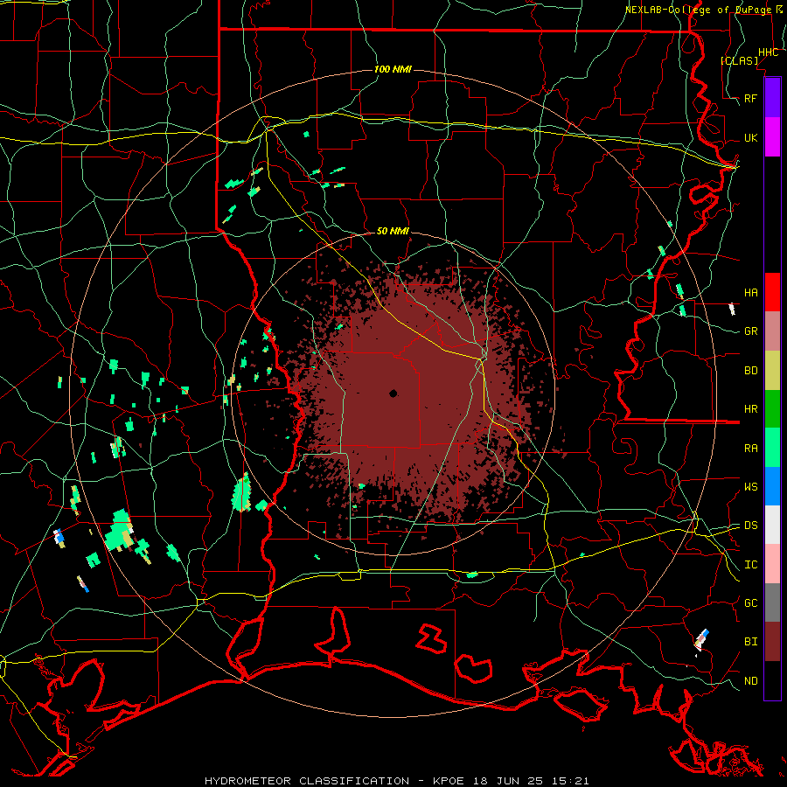This screenshot has height=787, width=787.
Task: Click the white DS legend swatch
Action: coord(772,525)
